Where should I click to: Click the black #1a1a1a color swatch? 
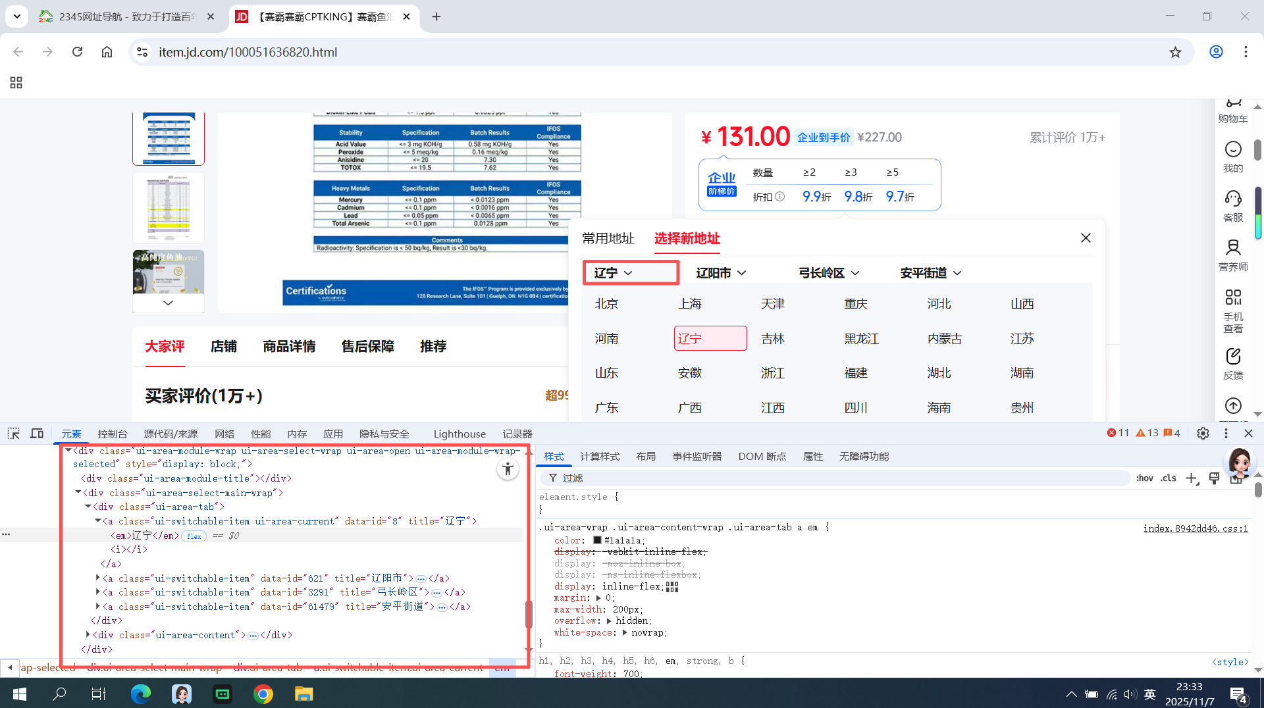click(x=596, y=540)
